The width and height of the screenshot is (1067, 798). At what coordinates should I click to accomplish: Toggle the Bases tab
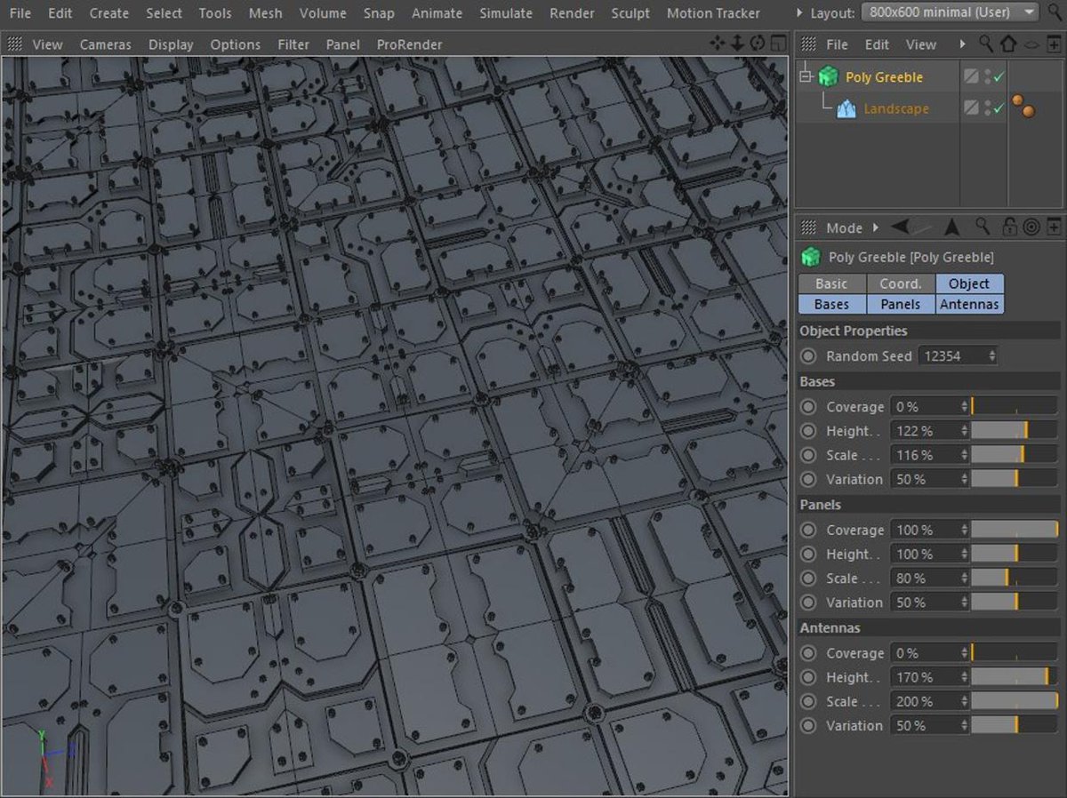click(831, 304)
